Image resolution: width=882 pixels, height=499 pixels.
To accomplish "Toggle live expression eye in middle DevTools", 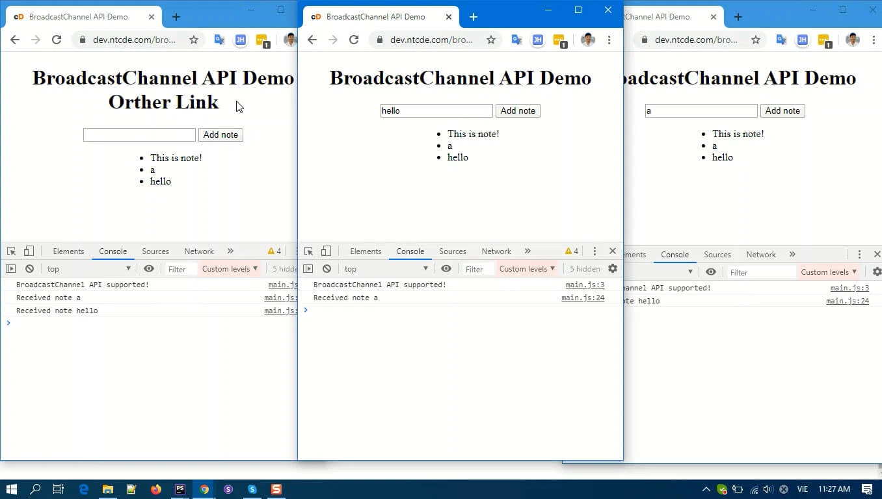I will click(x=446, y=269).
